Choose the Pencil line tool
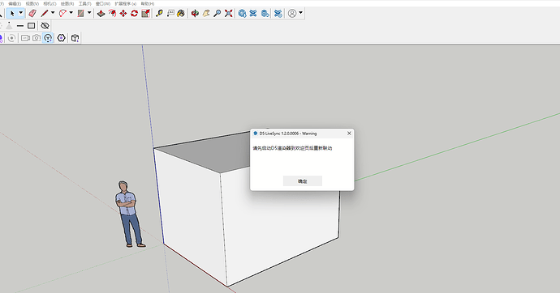Image resolution: width=560 pixels, height=293 pixels. tap(45, 14)
